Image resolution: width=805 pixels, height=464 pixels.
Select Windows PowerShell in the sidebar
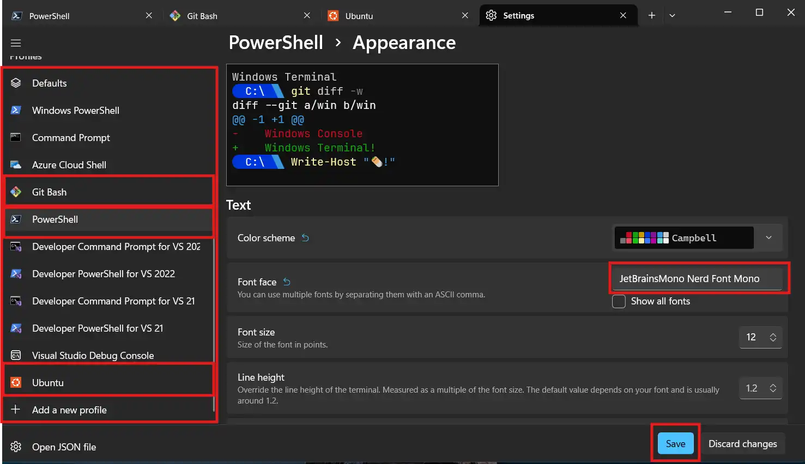click(109, 110)
